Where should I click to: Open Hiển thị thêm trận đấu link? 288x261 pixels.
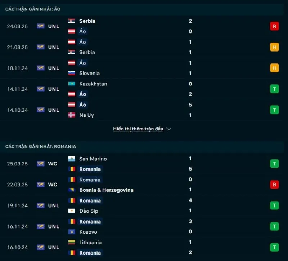(138, 129)
